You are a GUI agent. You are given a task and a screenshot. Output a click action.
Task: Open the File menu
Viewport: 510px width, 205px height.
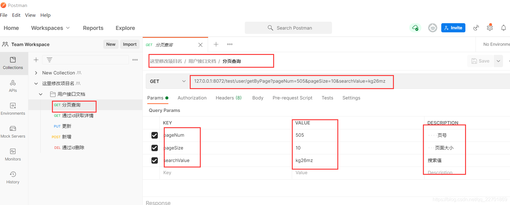point(4,15)
